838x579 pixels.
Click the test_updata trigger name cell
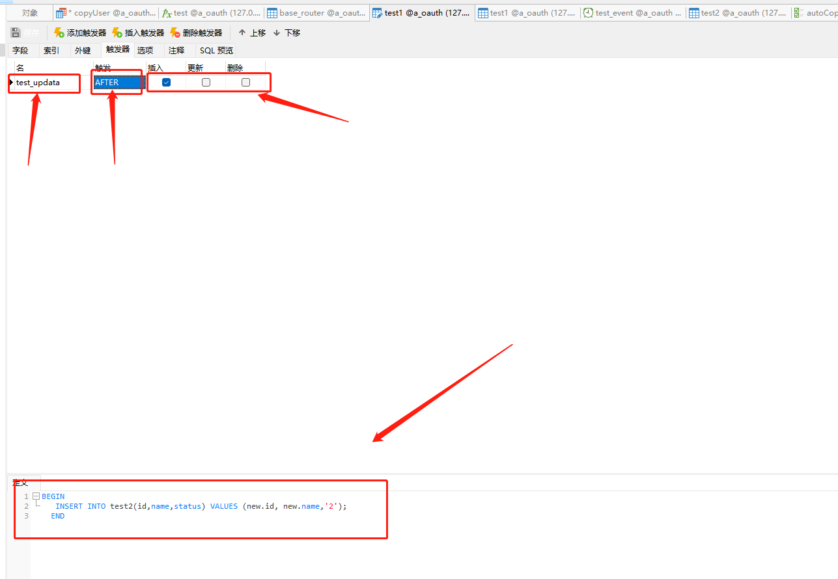tap(53, 83)
